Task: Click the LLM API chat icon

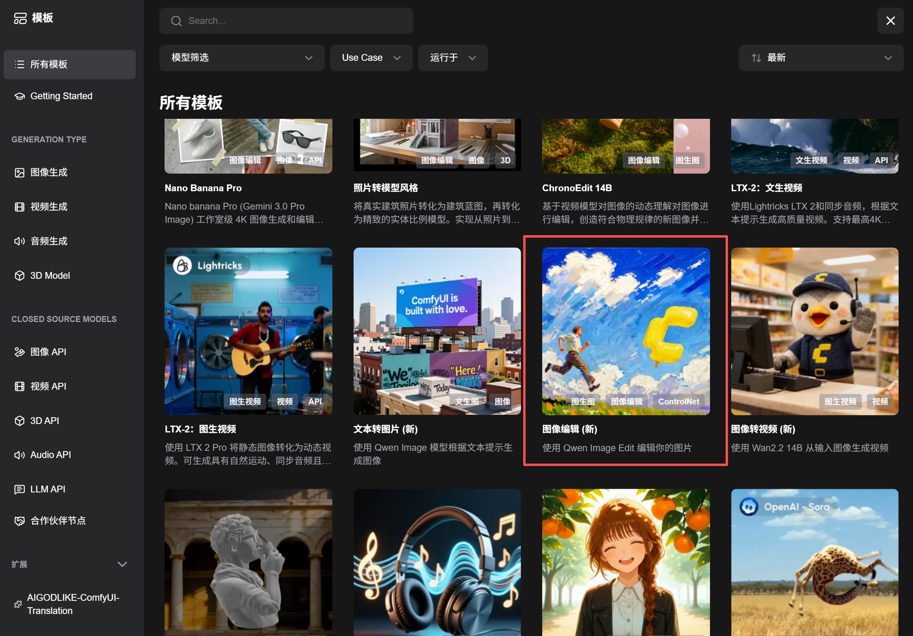Action: click(19, 489)
